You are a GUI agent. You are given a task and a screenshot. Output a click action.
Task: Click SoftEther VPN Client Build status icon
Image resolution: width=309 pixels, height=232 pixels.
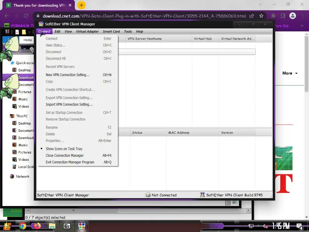(202, 195)
